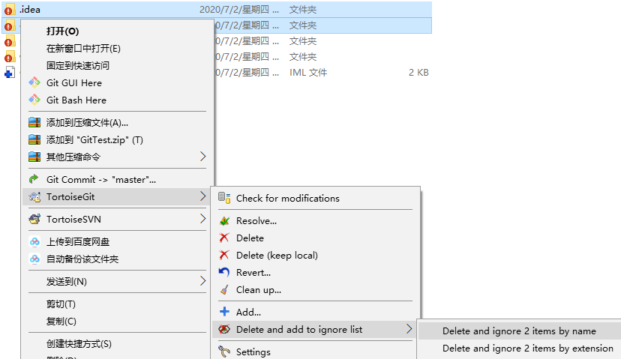Screen dimensions: 621x359
Task: Click the .idea folder icon
Action: coord(10,10)
